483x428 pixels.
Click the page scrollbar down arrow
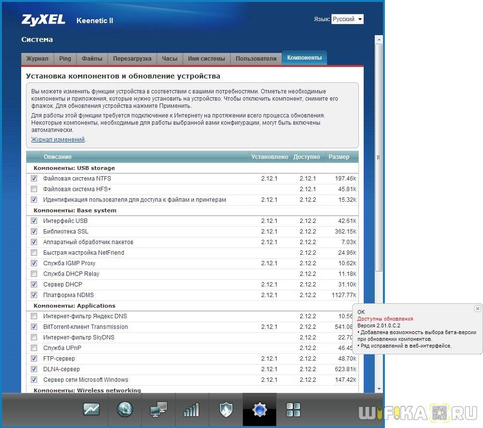click(379, 389)
